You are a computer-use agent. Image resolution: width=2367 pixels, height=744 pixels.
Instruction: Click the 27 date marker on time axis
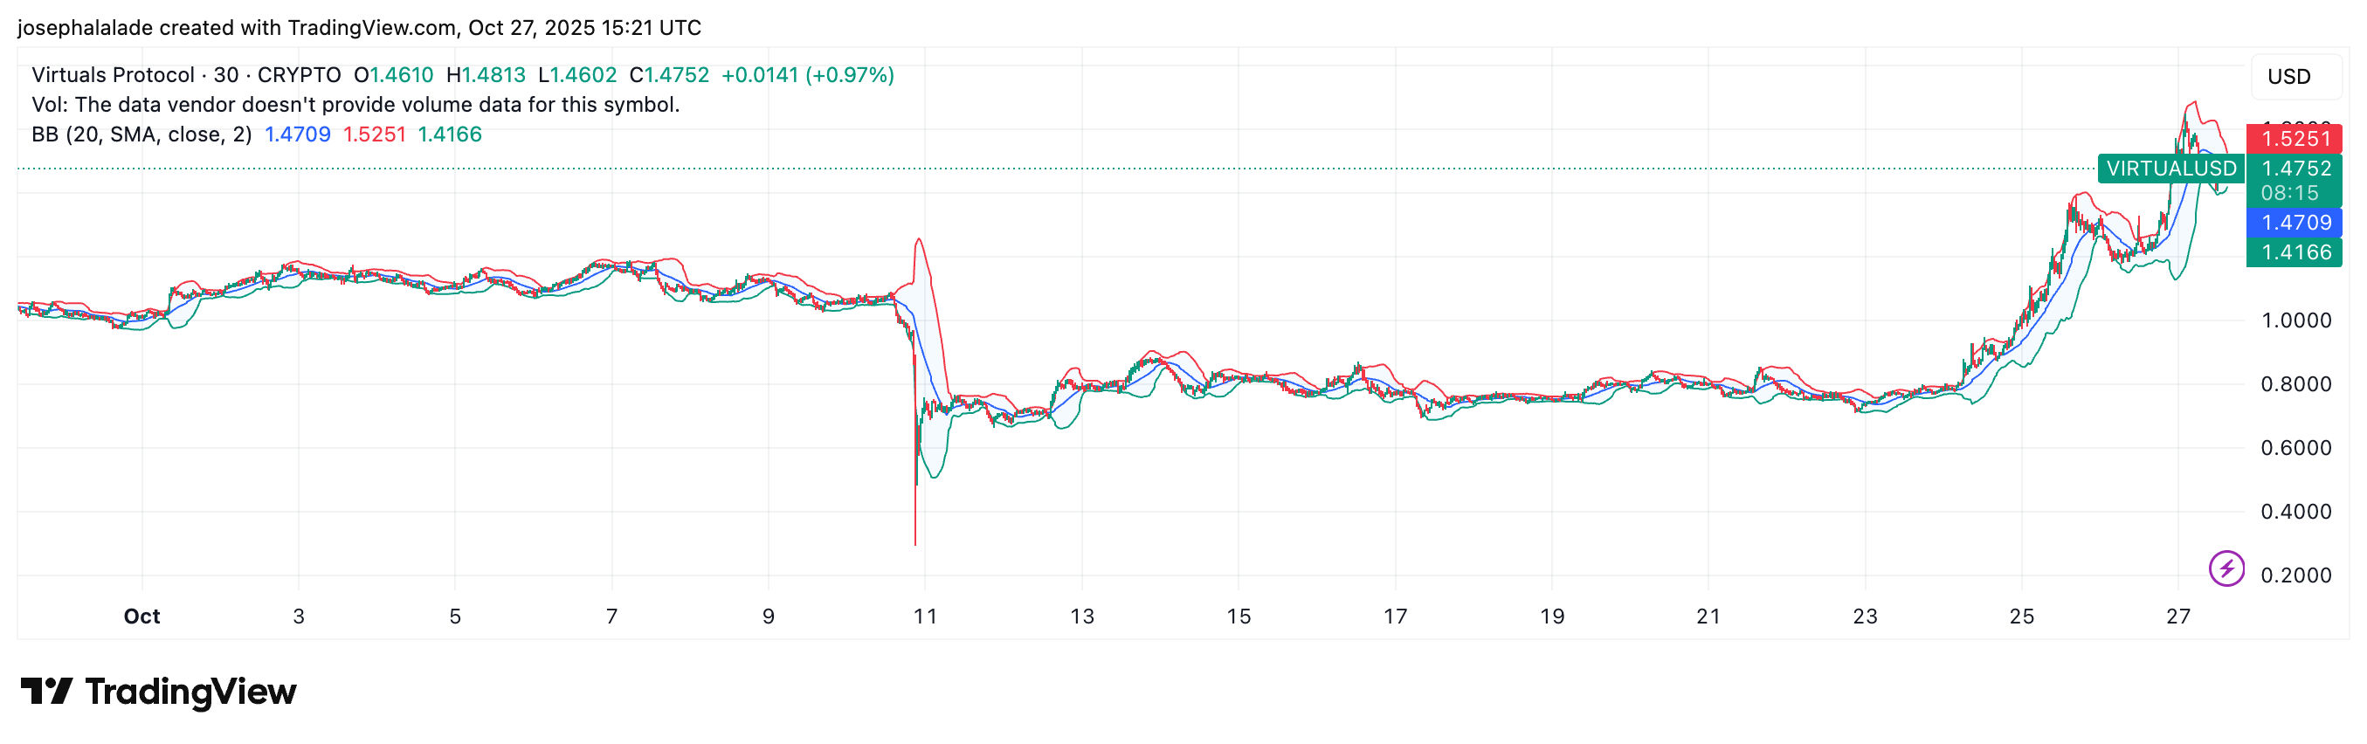(x=2177, y=617)
